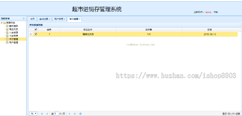Screen dimensions: 242x116
Task: Click the page icon beside 库存管理 in tree
Action: pos(7,39)
